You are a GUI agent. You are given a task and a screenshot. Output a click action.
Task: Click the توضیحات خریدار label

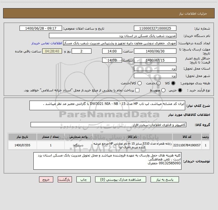196,161
